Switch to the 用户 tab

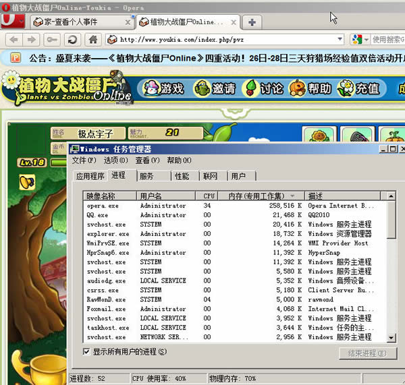(242, 176)
